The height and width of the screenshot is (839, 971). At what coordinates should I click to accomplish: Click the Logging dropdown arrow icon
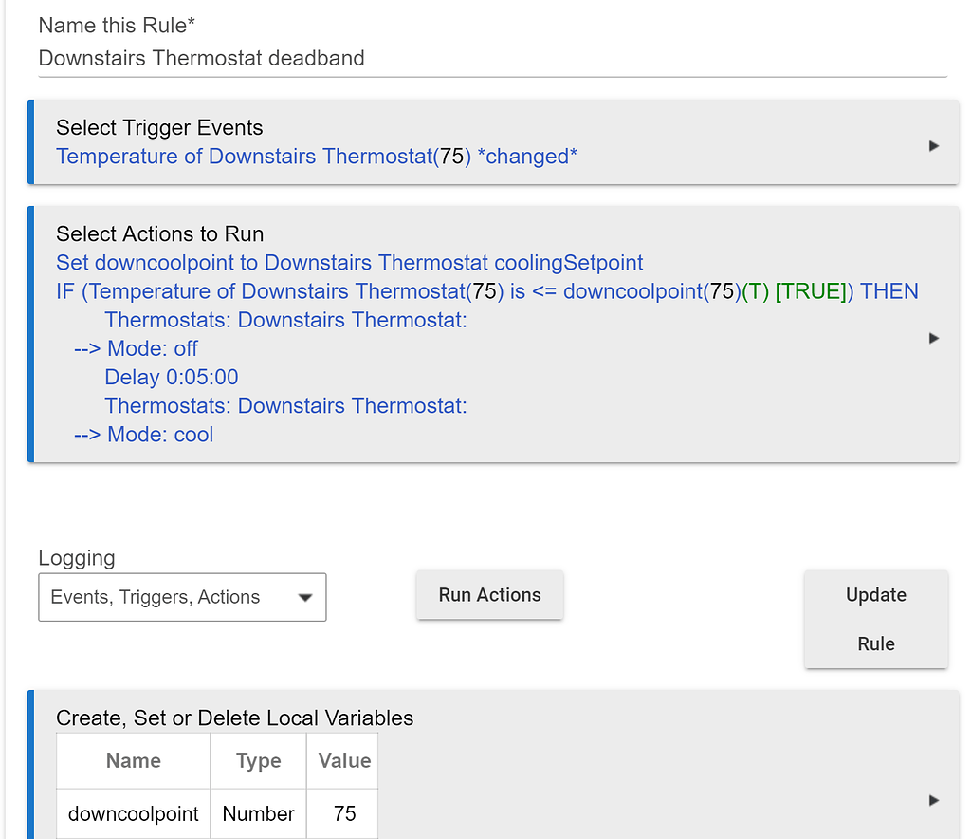(x=305, y=597)
